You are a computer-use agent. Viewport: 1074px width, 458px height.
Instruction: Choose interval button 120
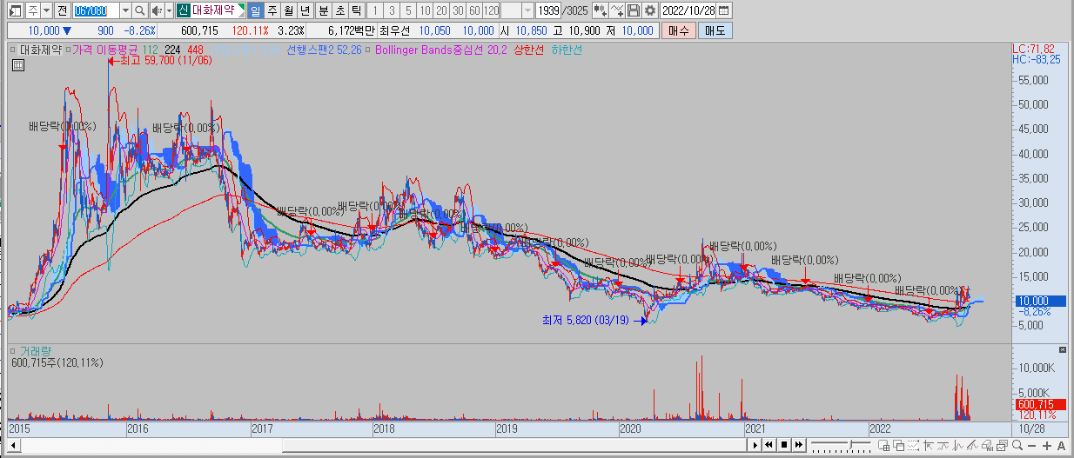click(x=491, y=10)
